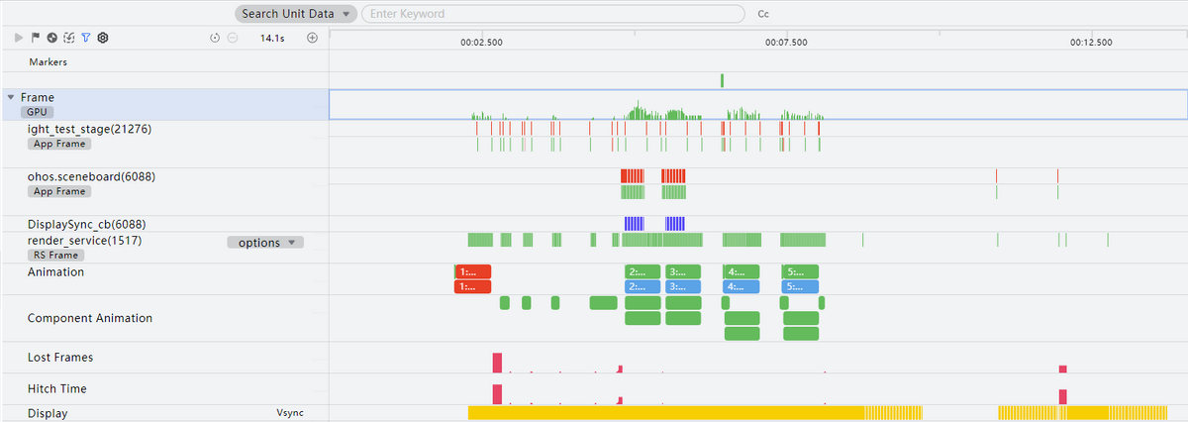Click the flag marker icon
1188x422 pixels.
click(35, 38)
